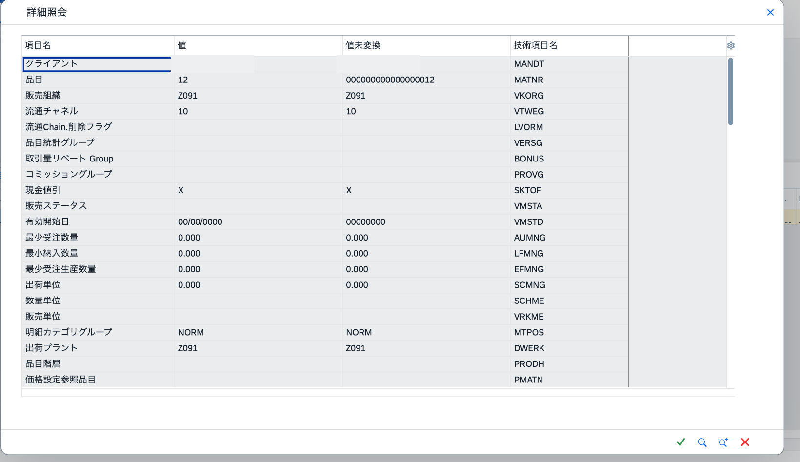Select the 明細カテゴリグループ row label
Screen dimensions: 800x462
(69, 332)
